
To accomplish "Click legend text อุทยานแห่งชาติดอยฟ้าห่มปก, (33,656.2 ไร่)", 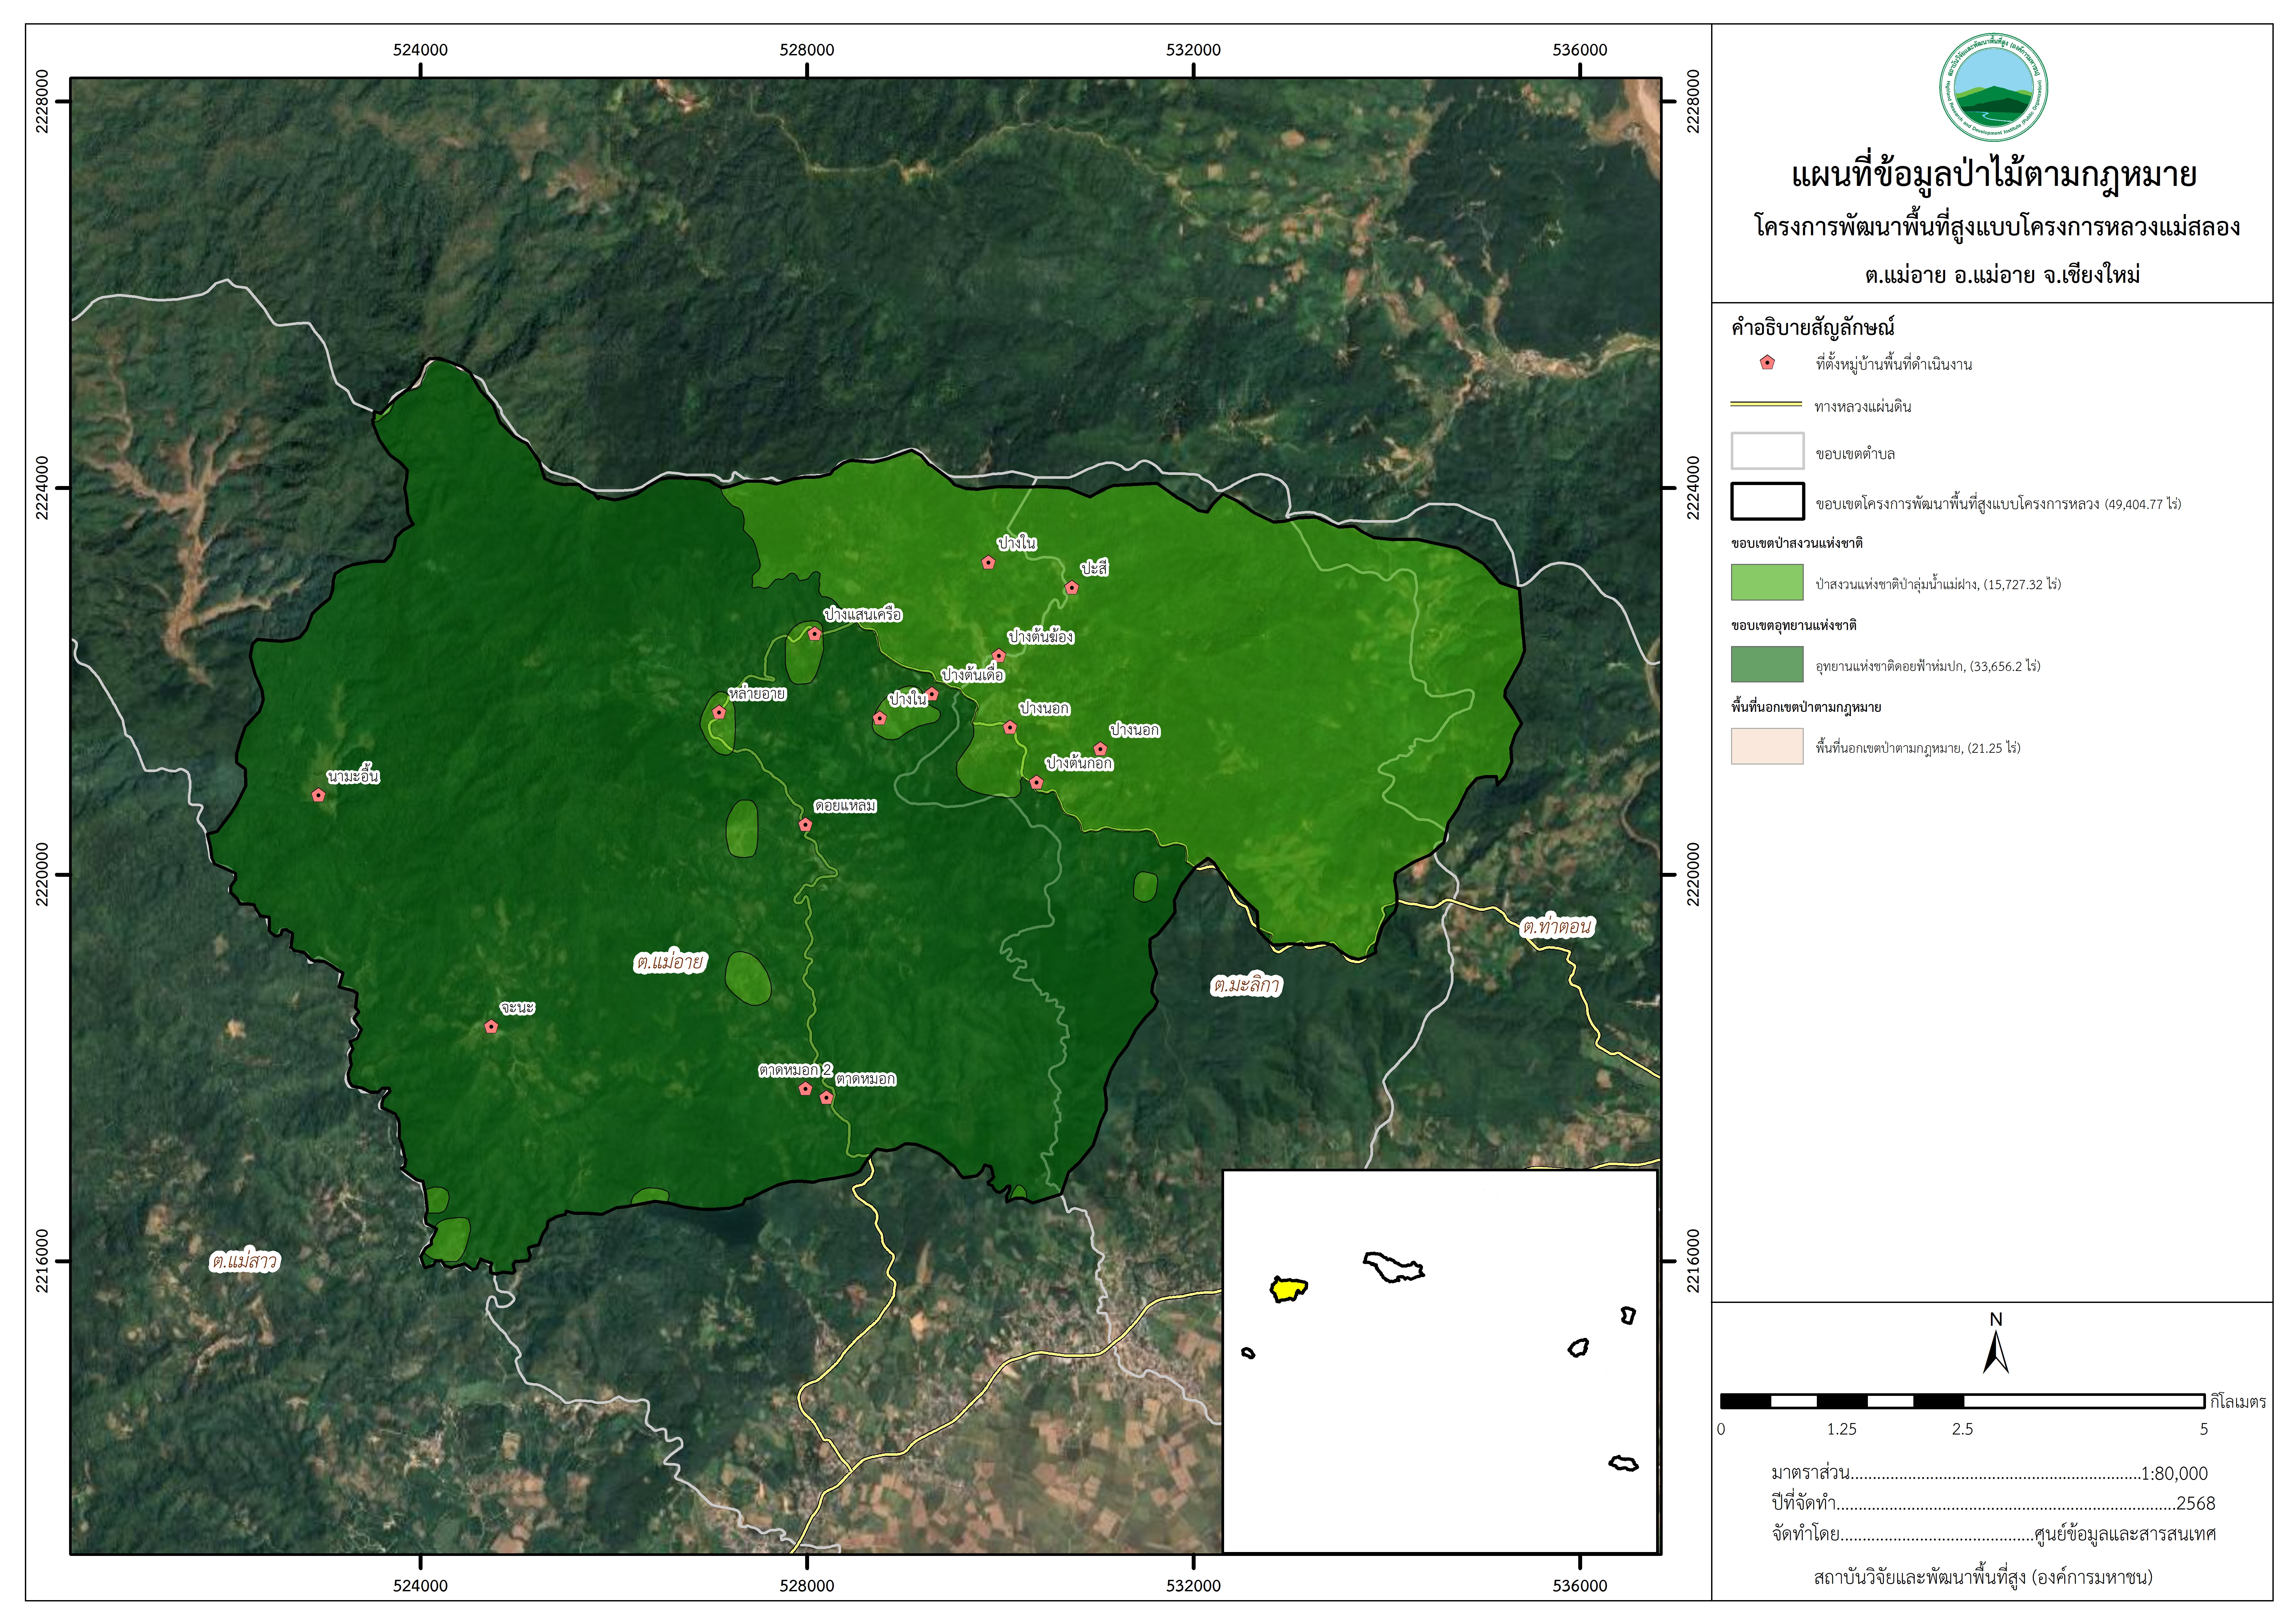I will pyautogui.click(x=1928, y=666).
